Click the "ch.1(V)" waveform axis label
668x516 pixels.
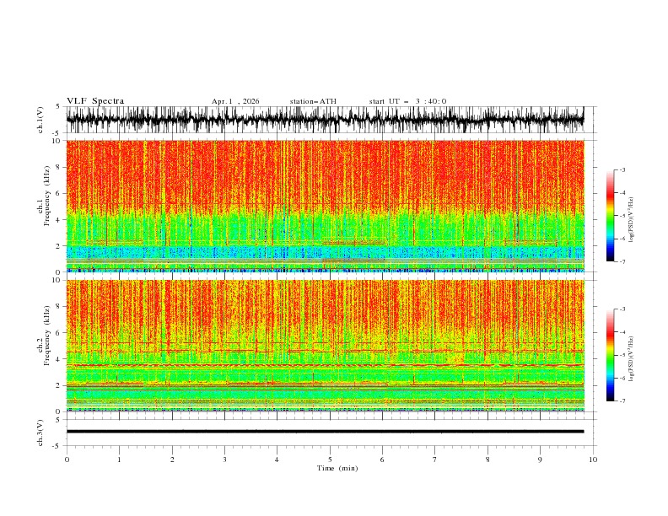(40, 120)
